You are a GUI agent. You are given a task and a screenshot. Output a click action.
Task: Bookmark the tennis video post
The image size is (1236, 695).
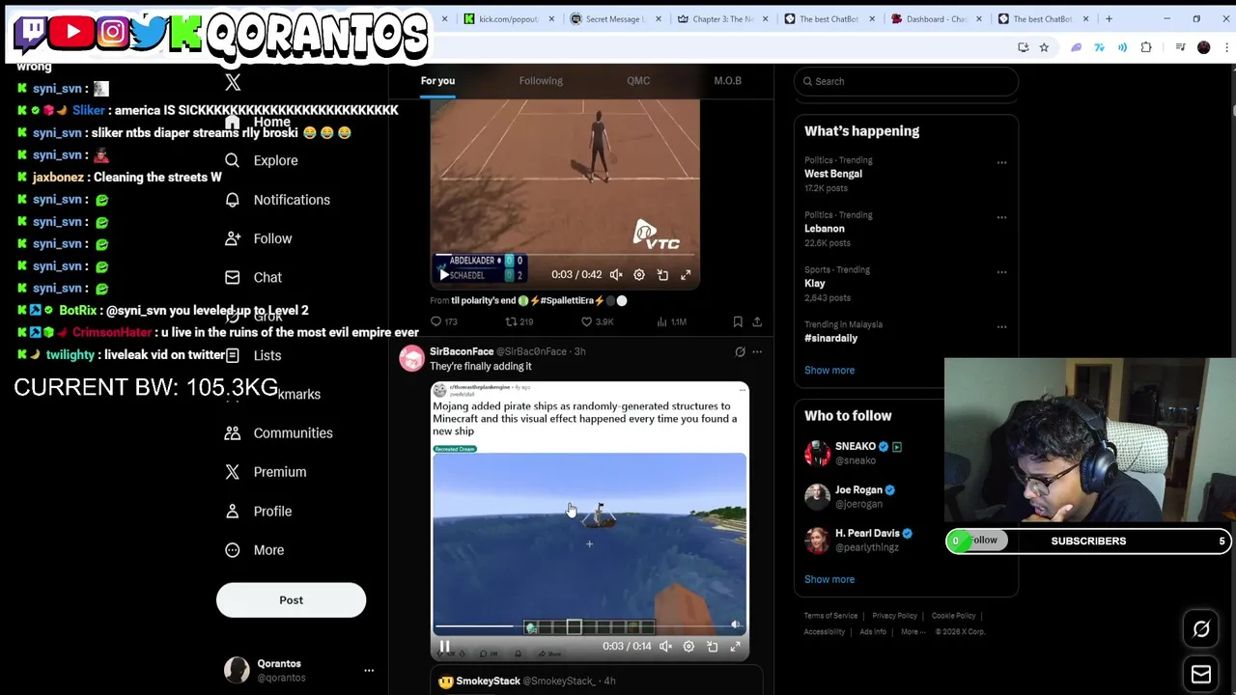tap(738, 321)
